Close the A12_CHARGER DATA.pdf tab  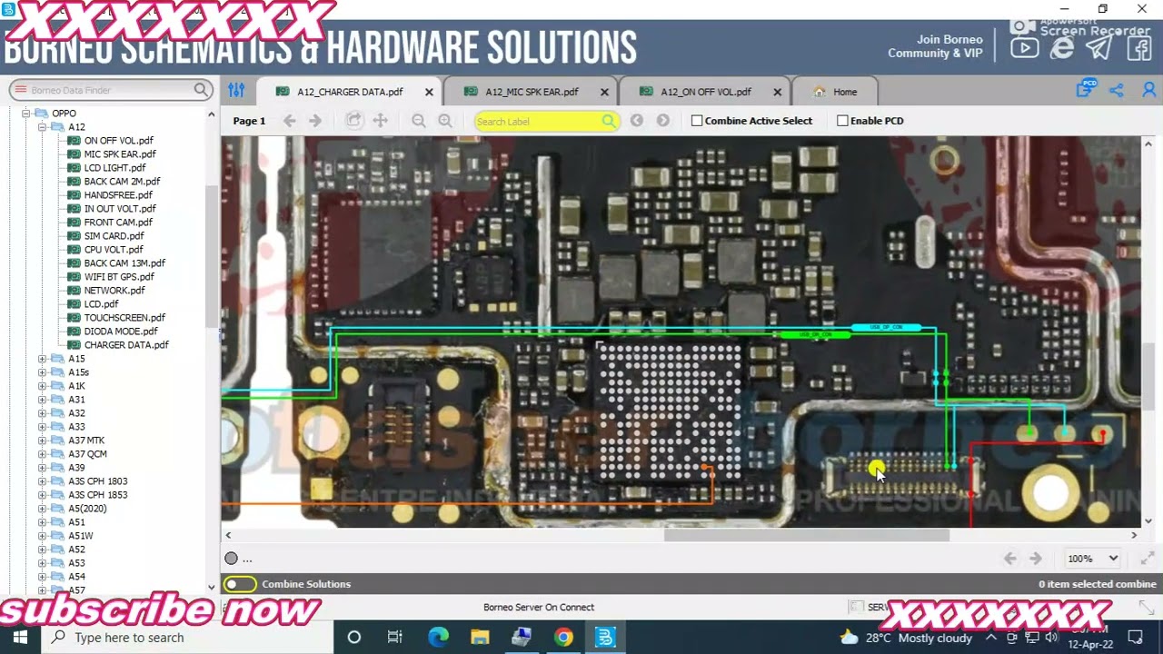click(429, 92)
